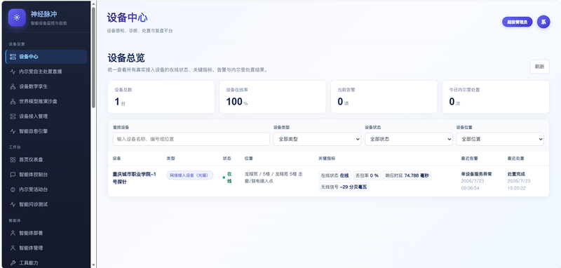
Task: Click the 刷新 button
Action: 539,67
